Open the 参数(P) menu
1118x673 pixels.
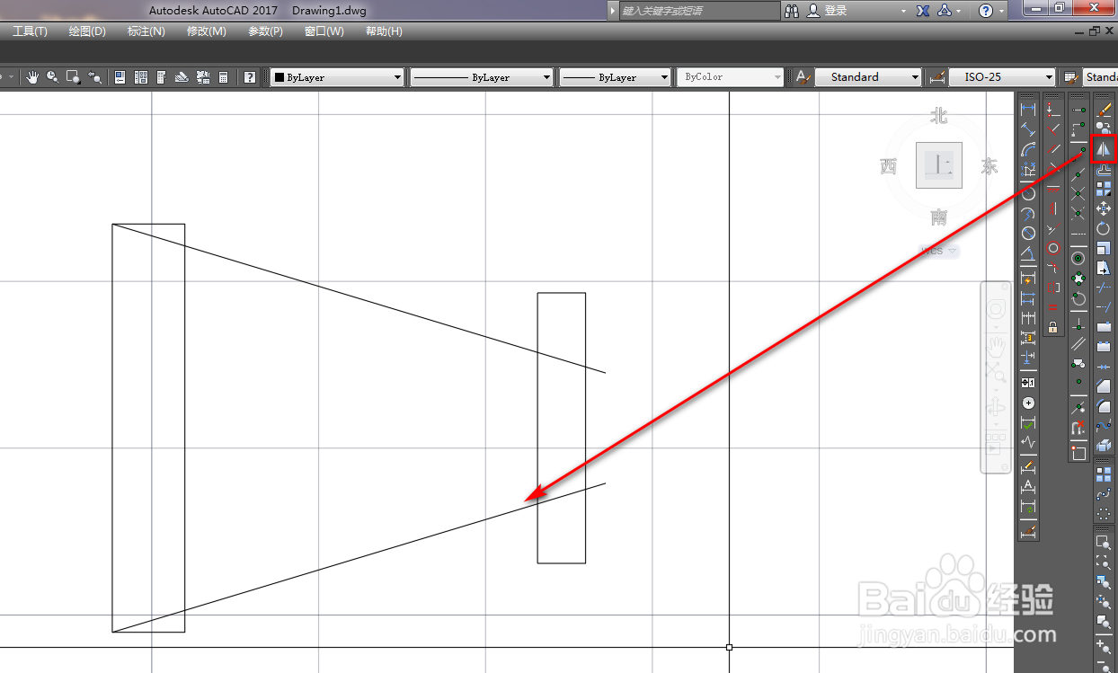point(265,31)
